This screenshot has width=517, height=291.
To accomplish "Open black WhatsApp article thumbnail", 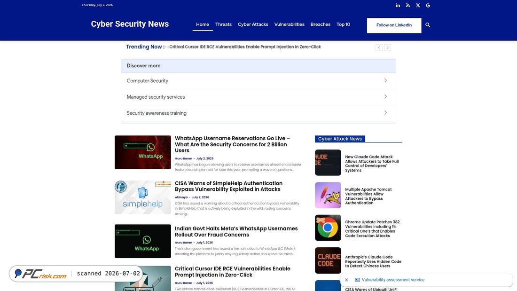I will 143,241.
